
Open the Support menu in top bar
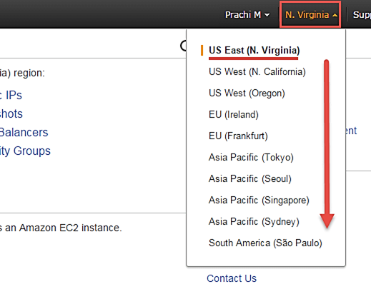(x=362, y=15)
